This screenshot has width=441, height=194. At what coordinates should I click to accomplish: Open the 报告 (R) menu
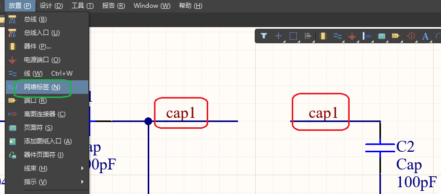114,6
